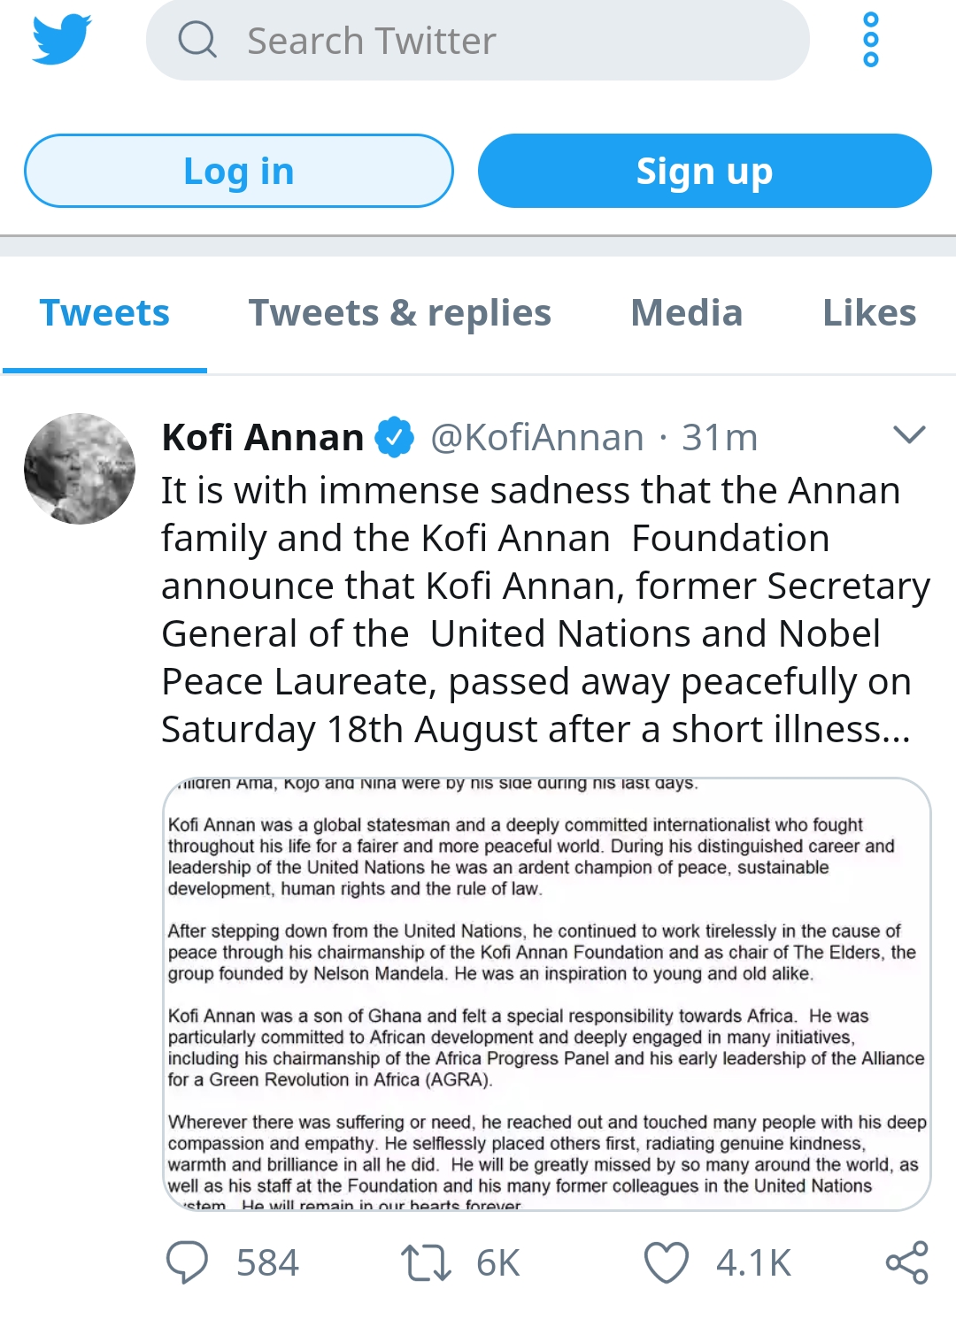Viewport: 956px width, 1319px height.
Task: Click the search magnifier icon
Action: pos(197,40)
